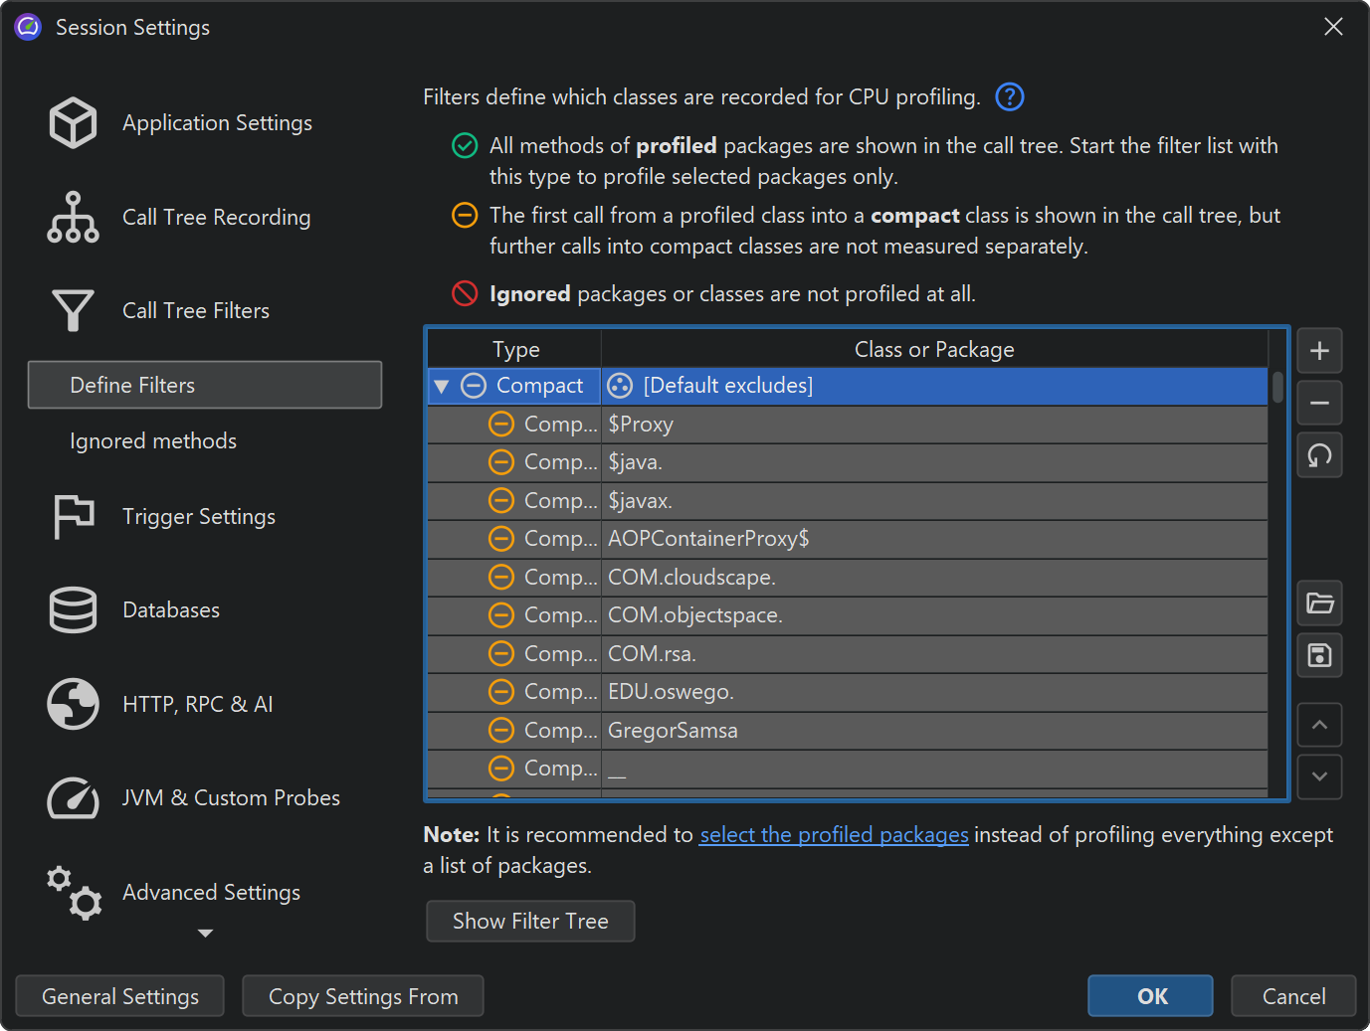Viewport: 1370px width, 1031px height.
Task: Follow the select the profiled packages link
Action: tap(834, 835)
